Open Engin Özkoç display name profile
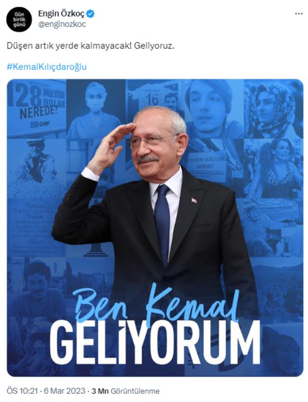Screen dimensions: 308x402 pyautogui.click(x=61, y=13)
